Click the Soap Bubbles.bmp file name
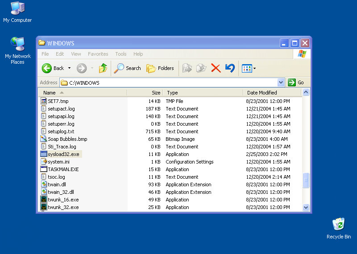 click(x=67, y=139)
